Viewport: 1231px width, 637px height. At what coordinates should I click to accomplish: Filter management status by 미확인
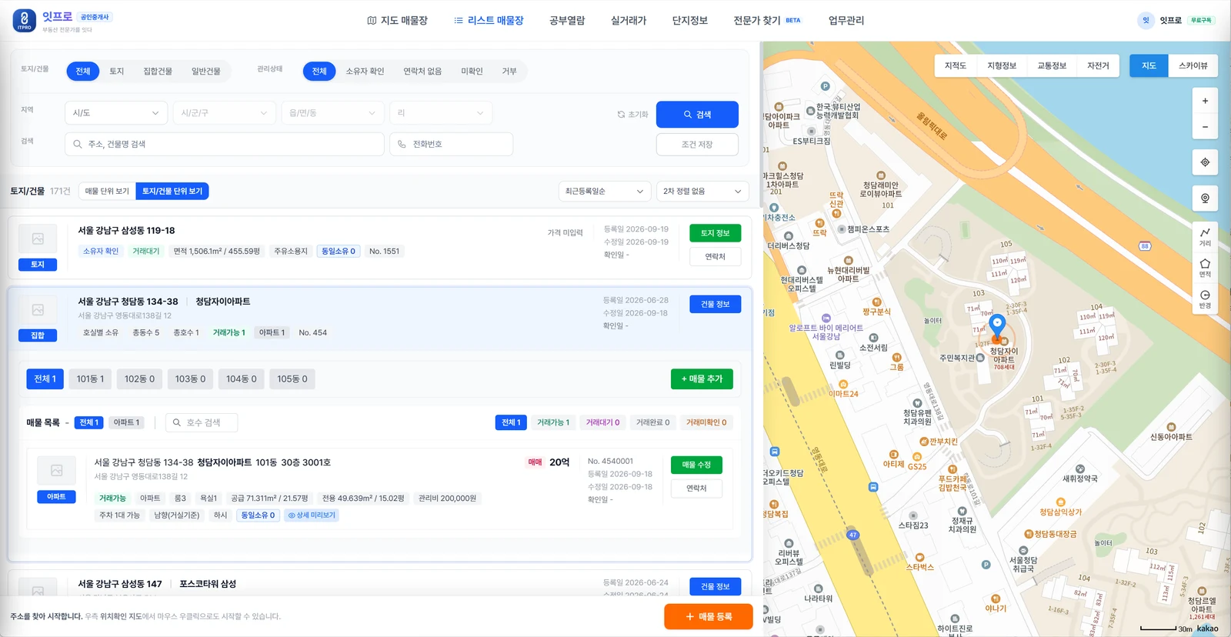pos(472,72)
